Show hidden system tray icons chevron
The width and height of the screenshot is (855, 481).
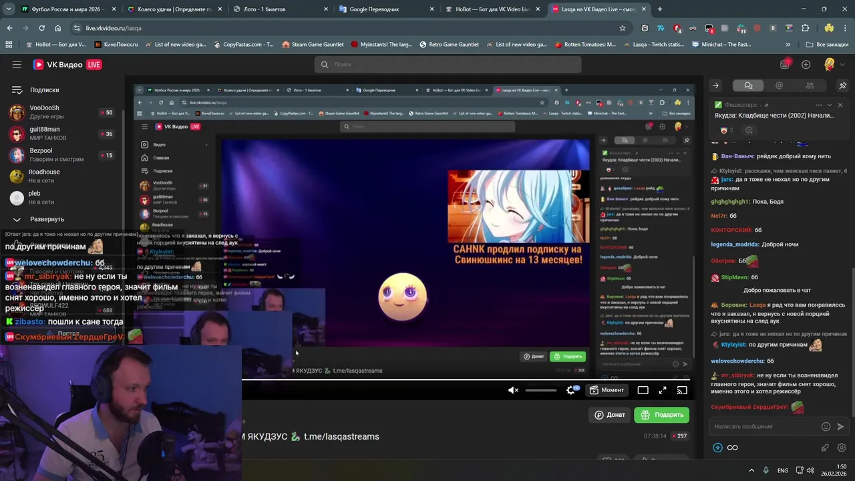click(751, 470)
